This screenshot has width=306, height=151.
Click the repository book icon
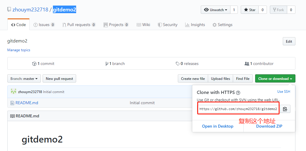[x=9, y=10]
